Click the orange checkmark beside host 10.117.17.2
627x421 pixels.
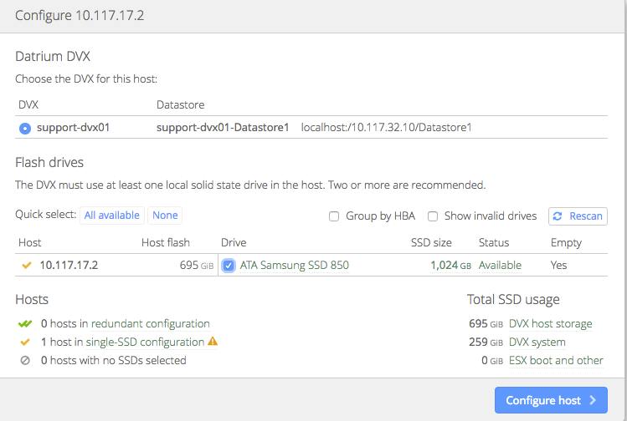tap(27, 265)
